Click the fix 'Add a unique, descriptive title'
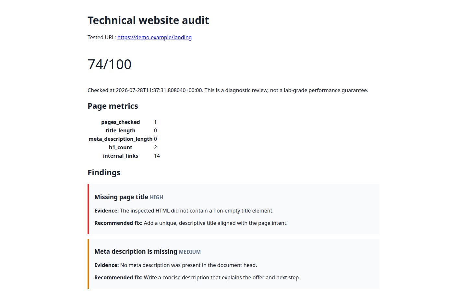This screenshot has height=292, width=467. tap(216, 223)
